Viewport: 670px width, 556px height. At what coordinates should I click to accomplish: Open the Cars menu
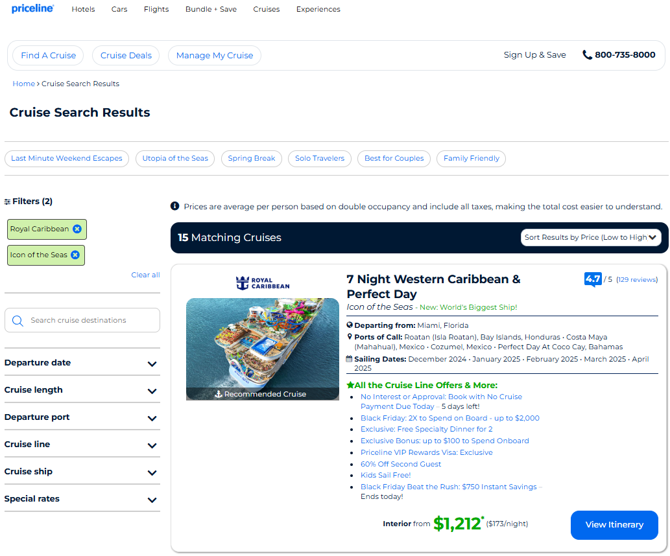(119, 9)
